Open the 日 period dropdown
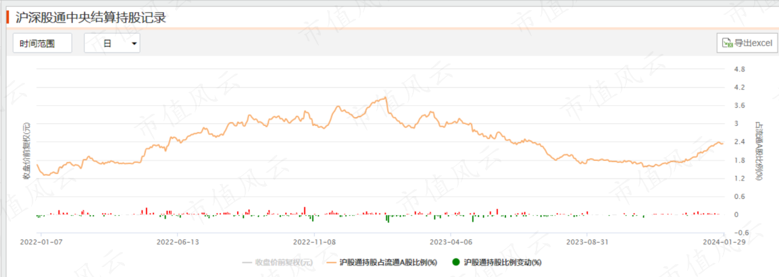The width and height of the screenshot is (779, 277). click(x=111, y=43)
